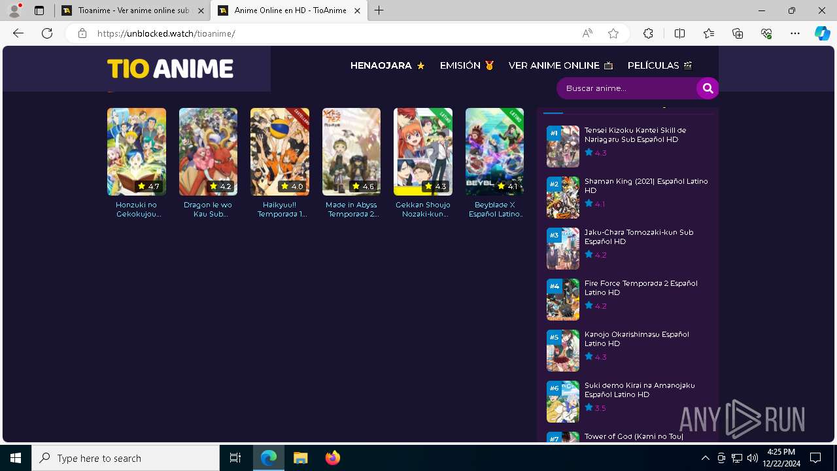Click the Windows taskbar search box

126,458
